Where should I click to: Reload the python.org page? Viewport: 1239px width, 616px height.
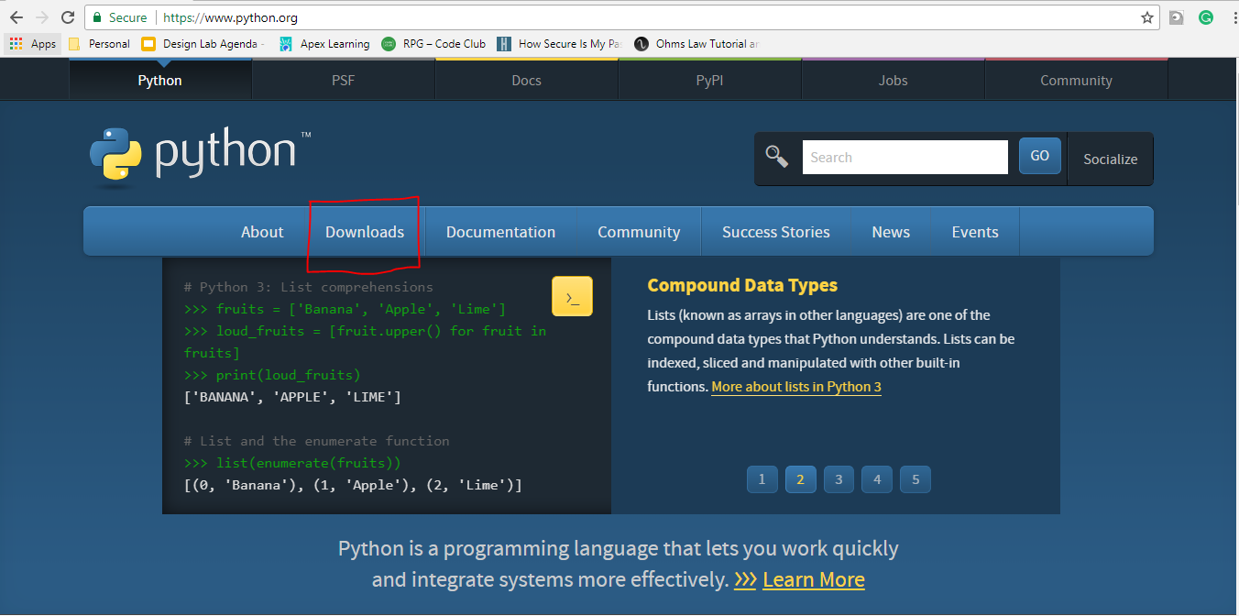pyautogui.click(x=68, y=17)
